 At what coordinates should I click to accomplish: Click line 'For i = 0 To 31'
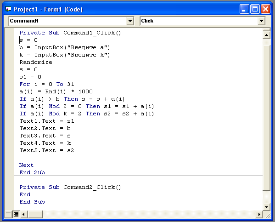(x=47, y=84)
